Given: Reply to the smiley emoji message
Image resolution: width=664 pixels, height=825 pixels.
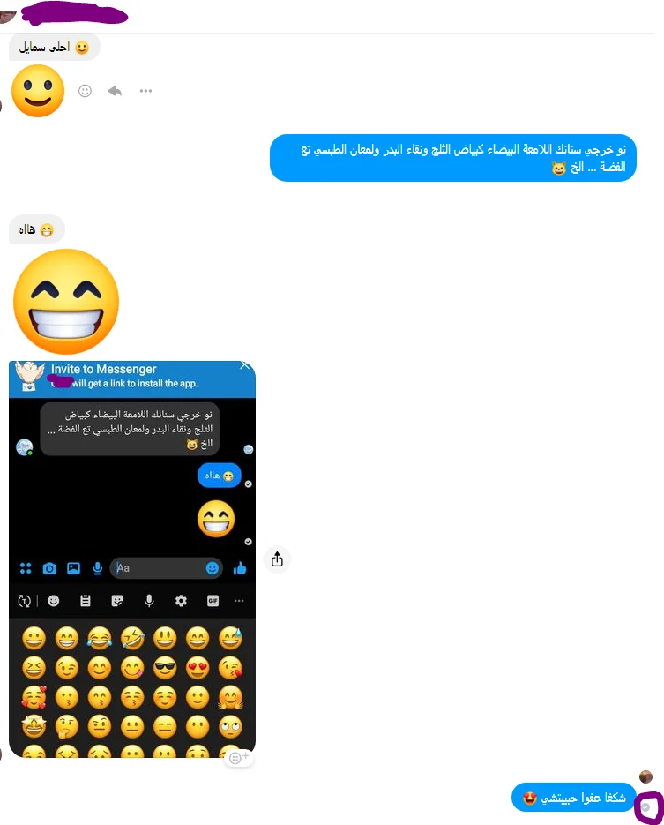Looking at the screenshot, I should [115, 91].
